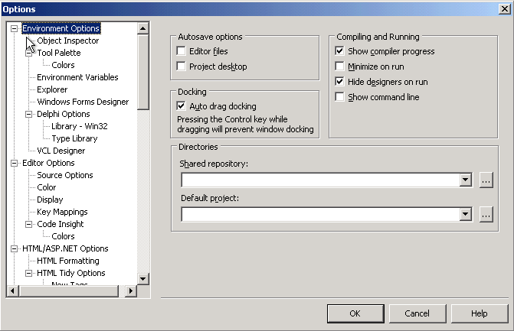Collapse the Delphi Options tree node

pos(29,114)
